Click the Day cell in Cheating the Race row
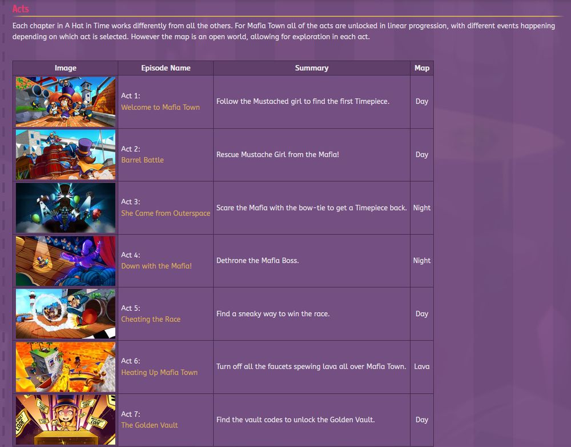Image resolution: width=571 pixels, height=447 pixels. [422, 314]
